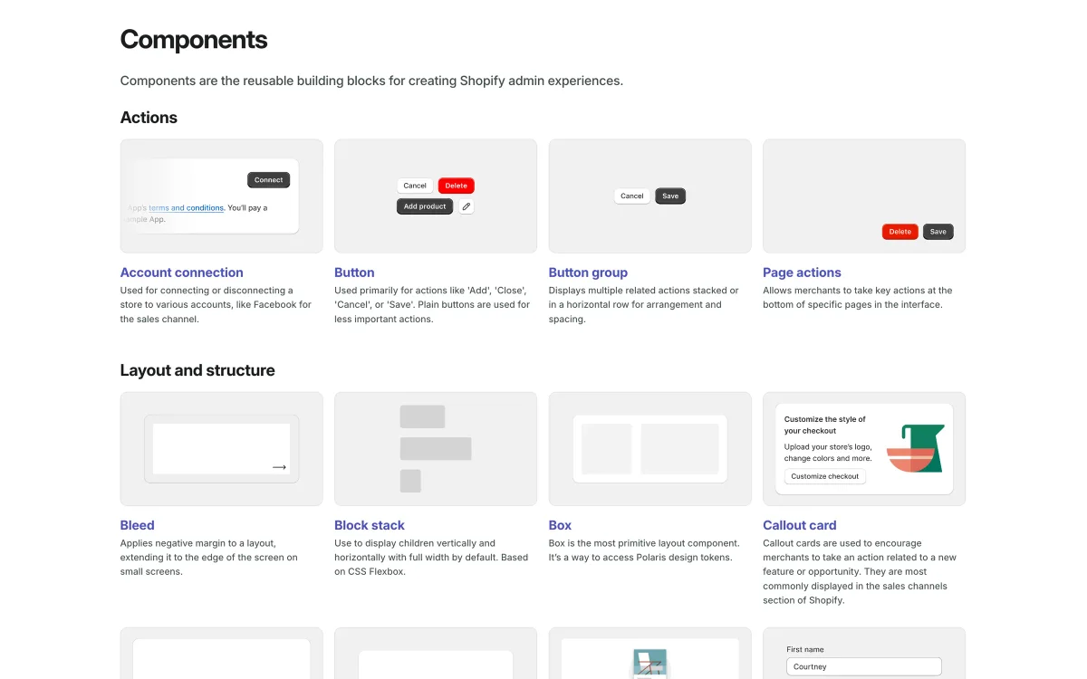
Task: Click the Add product button
Action: 424,206
